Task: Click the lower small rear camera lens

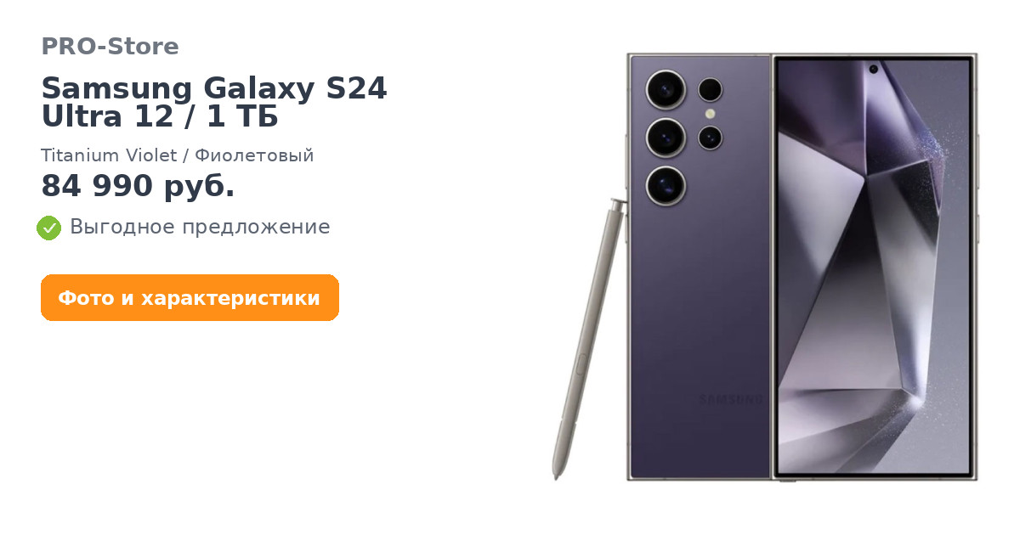Action: click(711, 138)
